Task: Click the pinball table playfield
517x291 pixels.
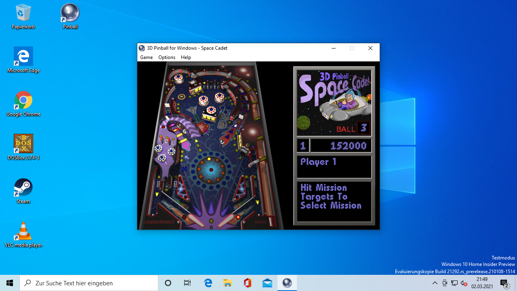Action: tap(210, 145)
